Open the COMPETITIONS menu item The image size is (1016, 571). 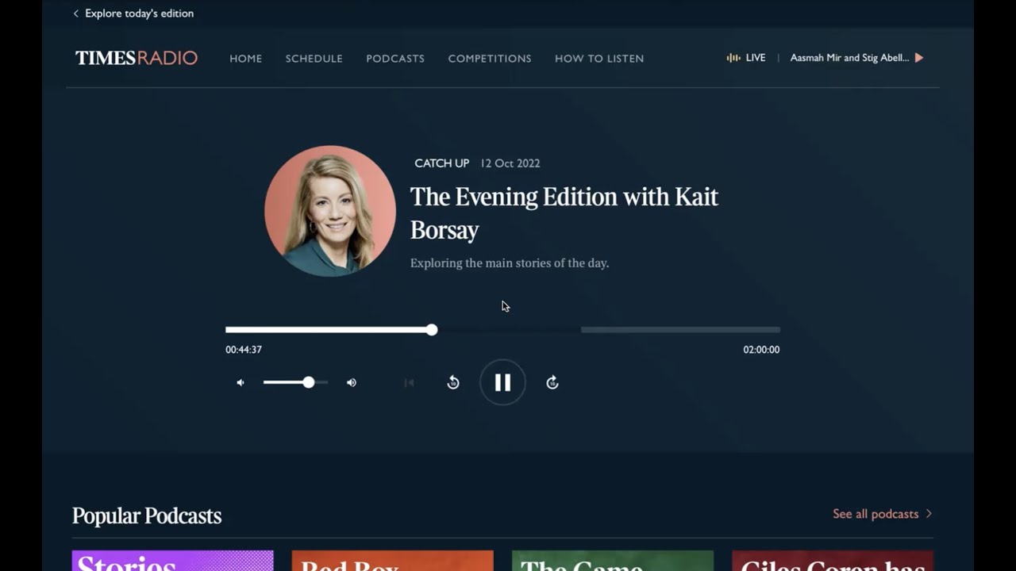(490, 59)
